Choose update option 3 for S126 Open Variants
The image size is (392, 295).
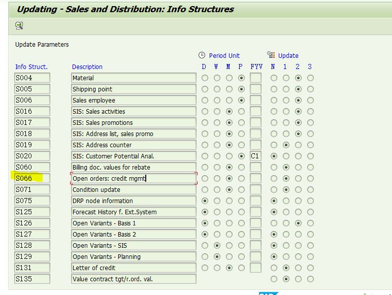[310, 223]
